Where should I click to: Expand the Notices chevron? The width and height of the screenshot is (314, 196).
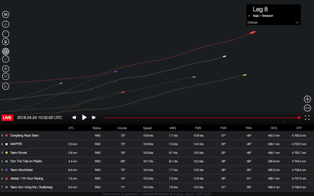pyautogui.click(x=297, y=22)
